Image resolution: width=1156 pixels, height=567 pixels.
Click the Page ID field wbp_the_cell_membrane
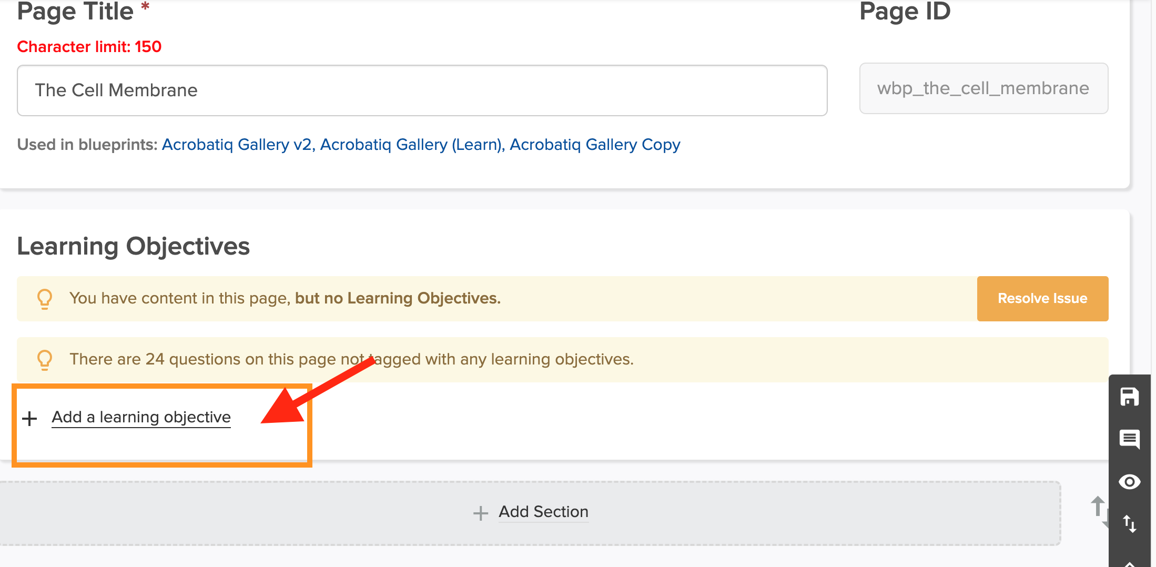pos(983,88)
